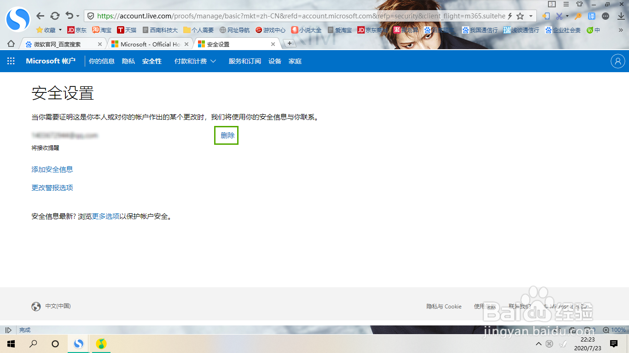Click the account avatar icon on Microsoft bar
This screenshot has height=353, width=629.
point(617,61)
